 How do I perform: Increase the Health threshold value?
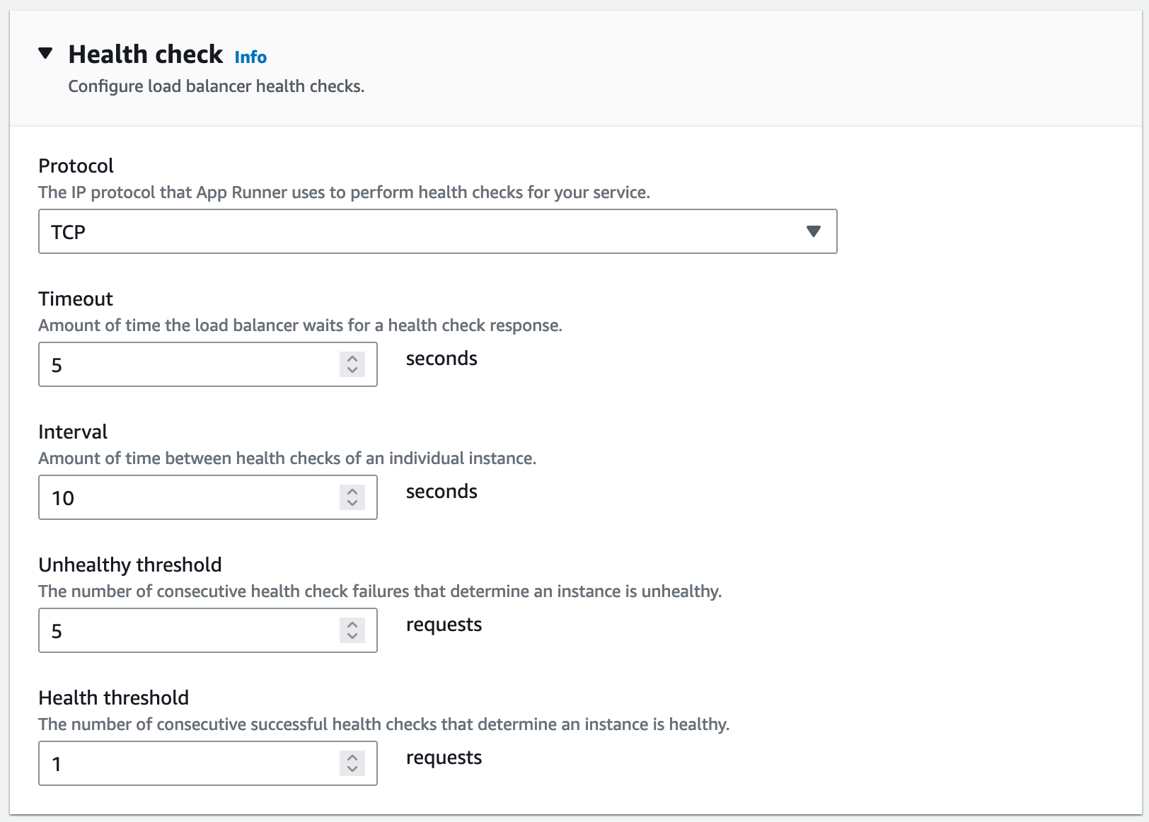[x=352, y=757]
